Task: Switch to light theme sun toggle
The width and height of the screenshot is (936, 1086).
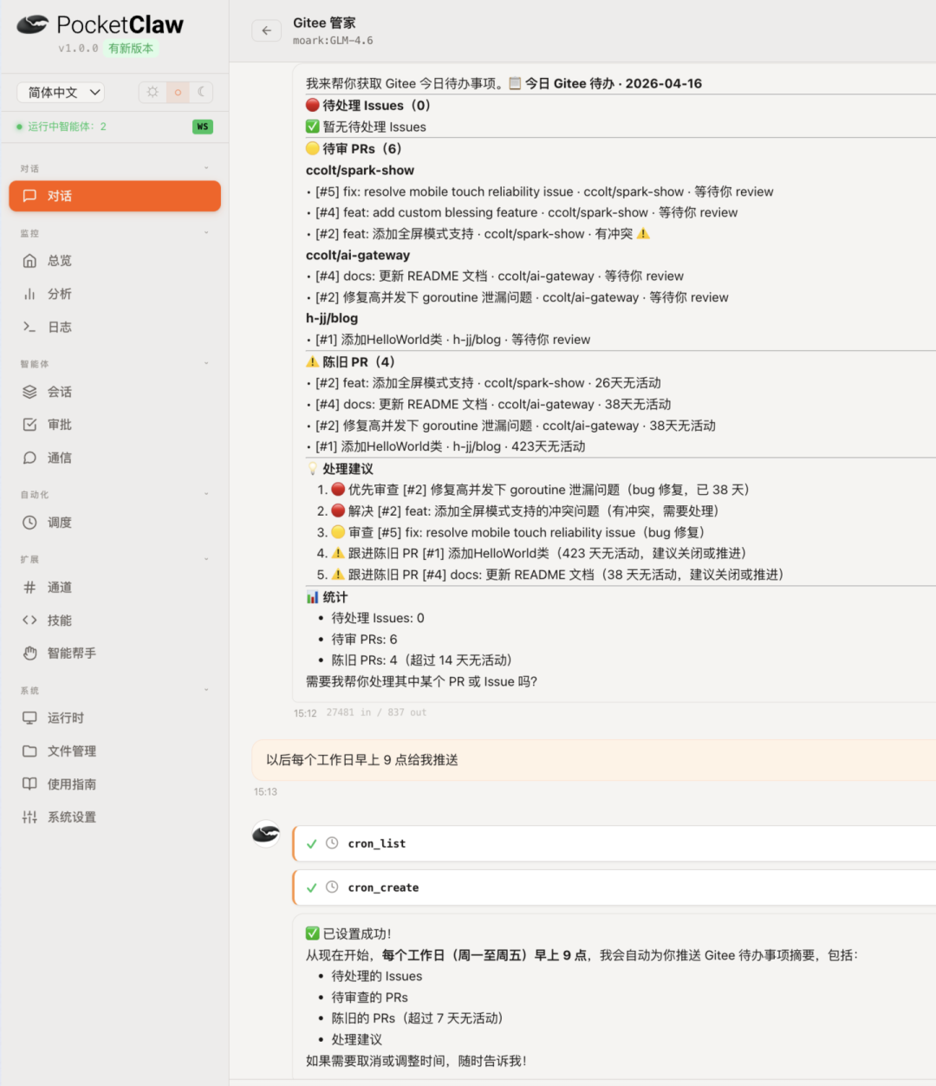Action: coord(153,92)
